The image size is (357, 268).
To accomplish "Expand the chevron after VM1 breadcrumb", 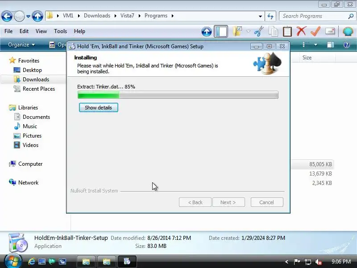I will (79, 16).
